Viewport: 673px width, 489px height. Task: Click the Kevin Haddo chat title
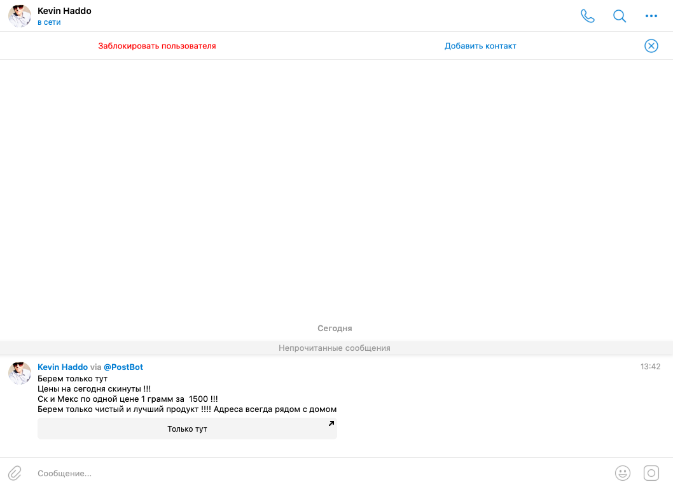tap(64, 11)
